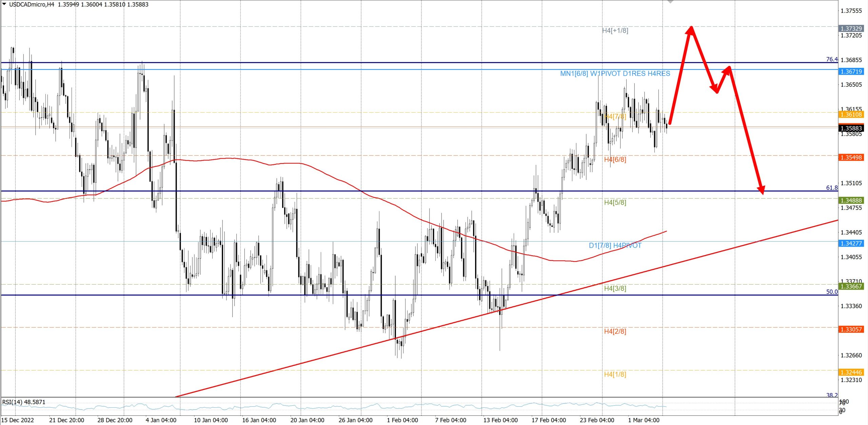Click the triangle next to USDCADmicro,H4 title
This screenshot has width=868, height=425.
pyautogui.click(x=4, y=4)
